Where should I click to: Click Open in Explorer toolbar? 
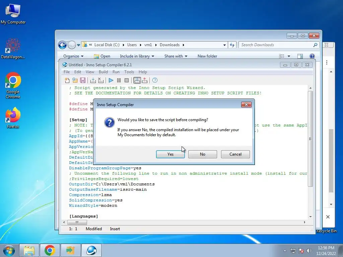[x=102, y=56]
